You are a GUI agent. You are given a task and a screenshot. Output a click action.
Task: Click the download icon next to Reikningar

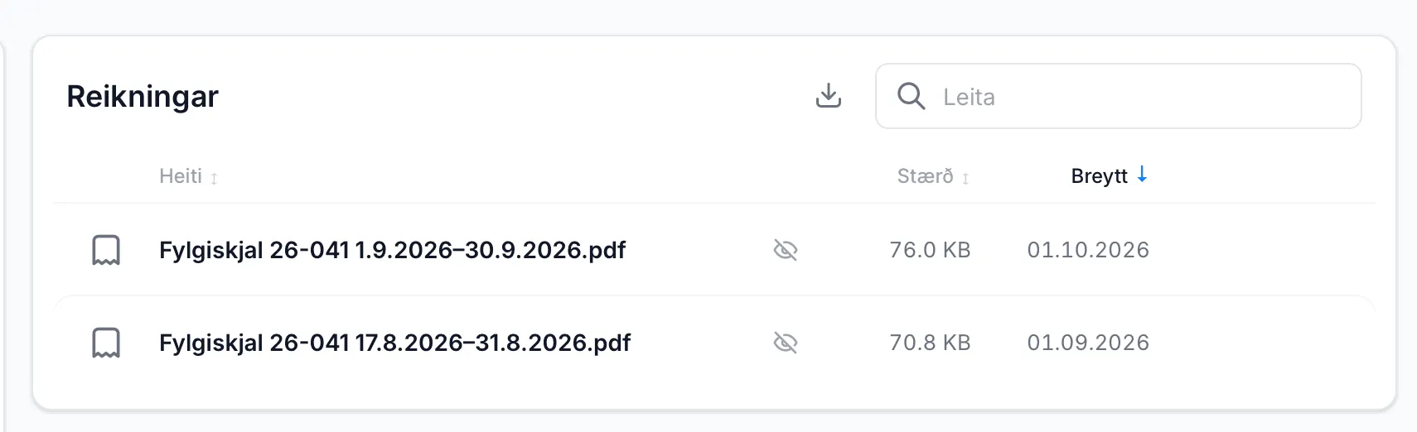point(828,96)
